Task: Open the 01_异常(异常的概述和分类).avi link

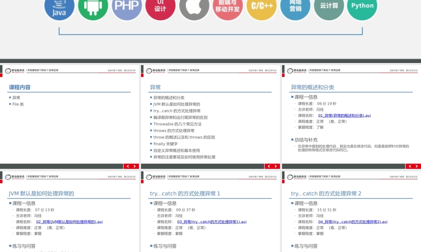Action: click(344, 115)
